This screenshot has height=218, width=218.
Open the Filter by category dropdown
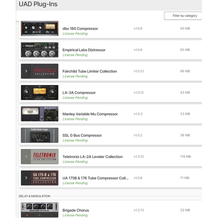pos(183,16)
